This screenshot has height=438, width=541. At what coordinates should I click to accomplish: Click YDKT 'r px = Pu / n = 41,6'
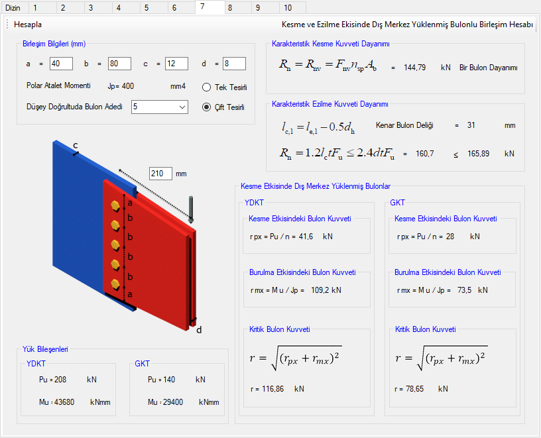click(x=282, y=237)
